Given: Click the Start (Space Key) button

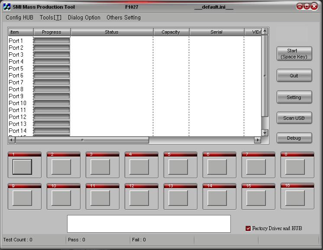Looking at the screenshot, I should click(294, 54).
